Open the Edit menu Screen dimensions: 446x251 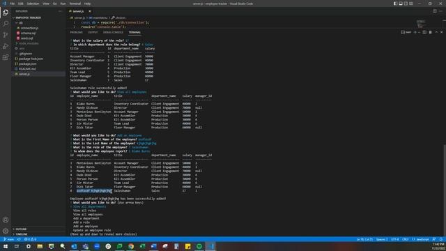[x=21, y=3]
